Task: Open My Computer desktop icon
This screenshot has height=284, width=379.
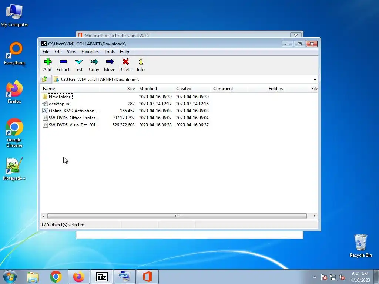Action: (x=14, y=15)
